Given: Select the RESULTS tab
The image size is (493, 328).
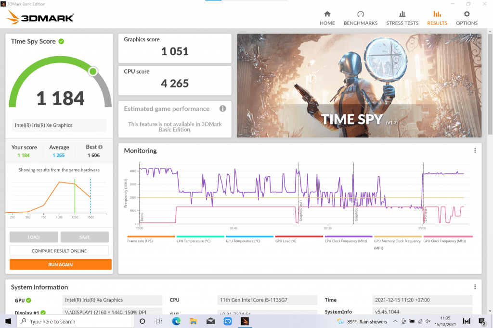Looking at the screenshot, I should point(437,18).
